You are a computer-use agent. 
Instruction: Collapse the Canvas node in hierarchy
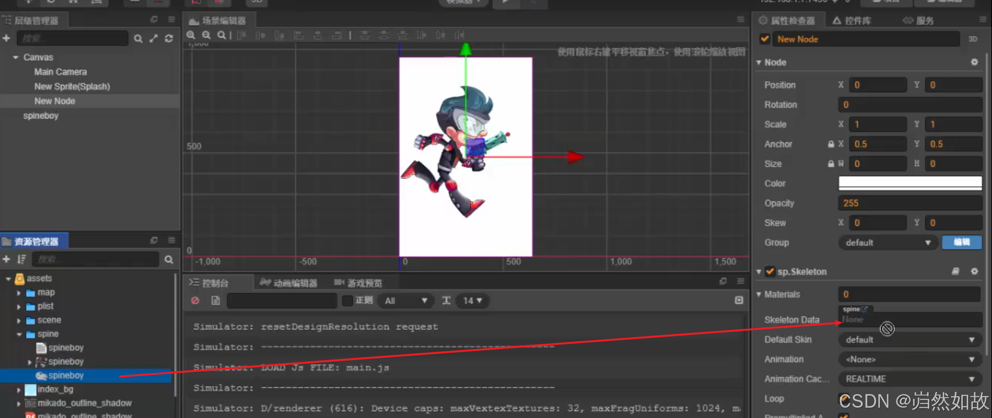tap(16, 57)
